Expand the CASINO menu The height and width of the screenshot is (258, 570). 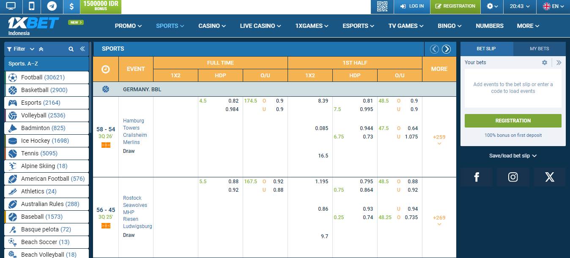[x=212, y=26]
